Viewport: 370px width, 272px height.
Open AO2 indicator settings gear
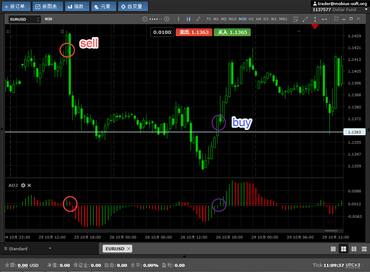click(x=23, y=185)
